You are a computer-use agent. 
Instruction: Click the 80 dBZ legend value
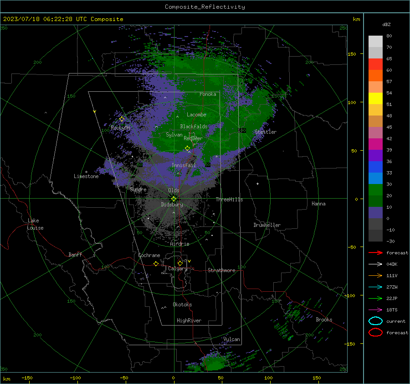click(x=389, y=36)
